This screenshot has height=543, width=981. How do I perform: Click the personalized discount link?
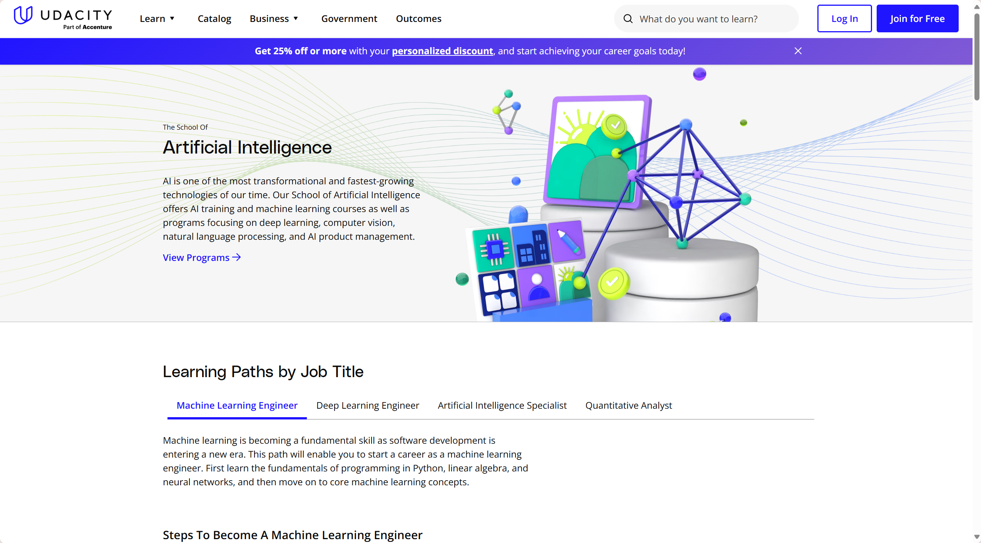442,50
